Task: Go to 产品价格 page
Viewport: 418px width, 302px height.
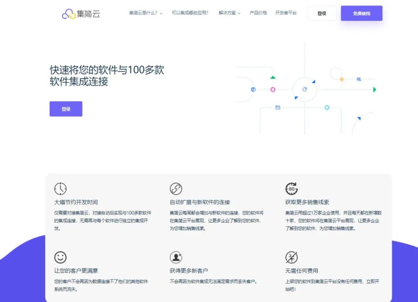Action: [x=258, y=13]
